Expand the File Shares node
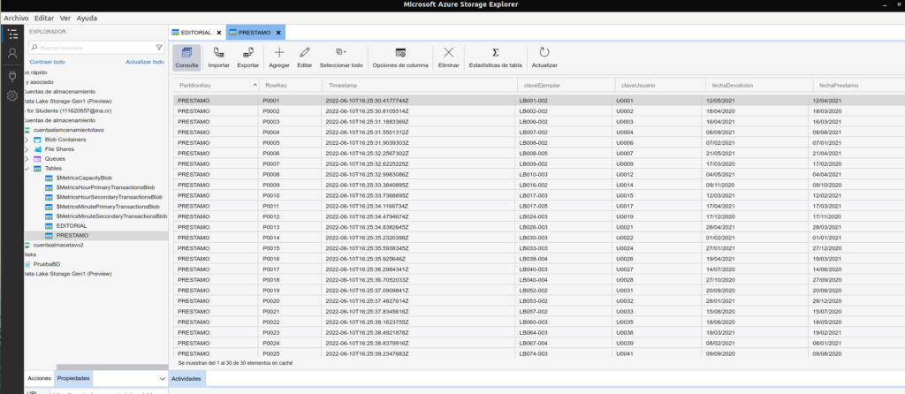 pos(26,149)
